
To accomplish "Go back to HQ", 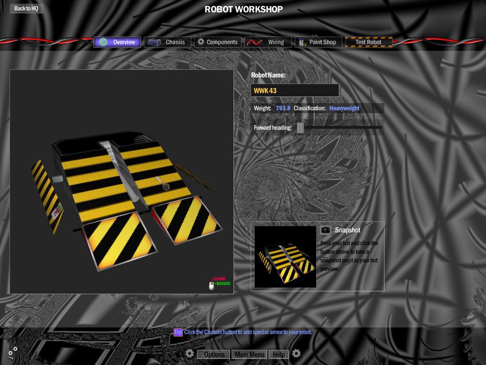I will tap(27, 9).
